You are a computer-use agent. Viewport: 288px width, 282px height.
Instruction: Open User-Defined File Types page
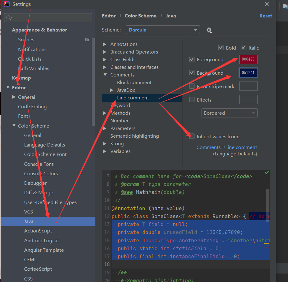click(x=50, y=202)
